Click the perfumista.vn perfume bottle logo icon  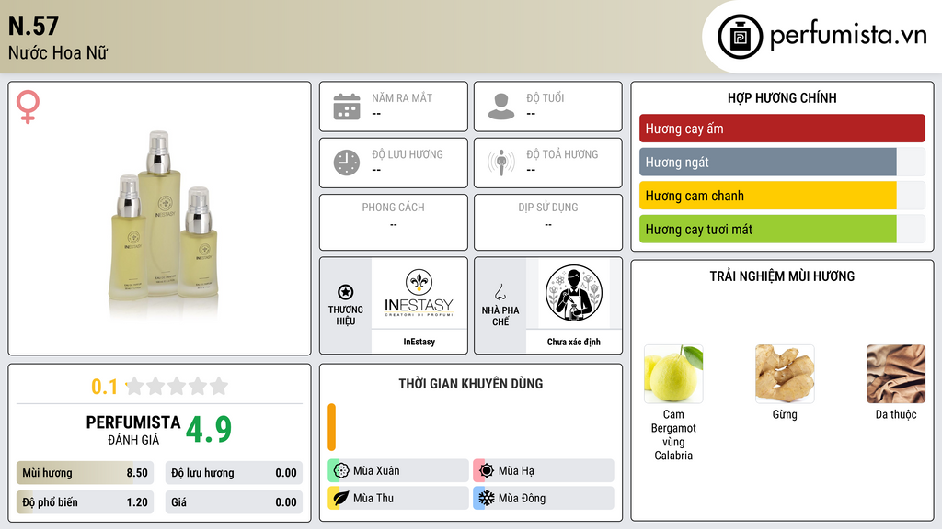pos(740,37)
